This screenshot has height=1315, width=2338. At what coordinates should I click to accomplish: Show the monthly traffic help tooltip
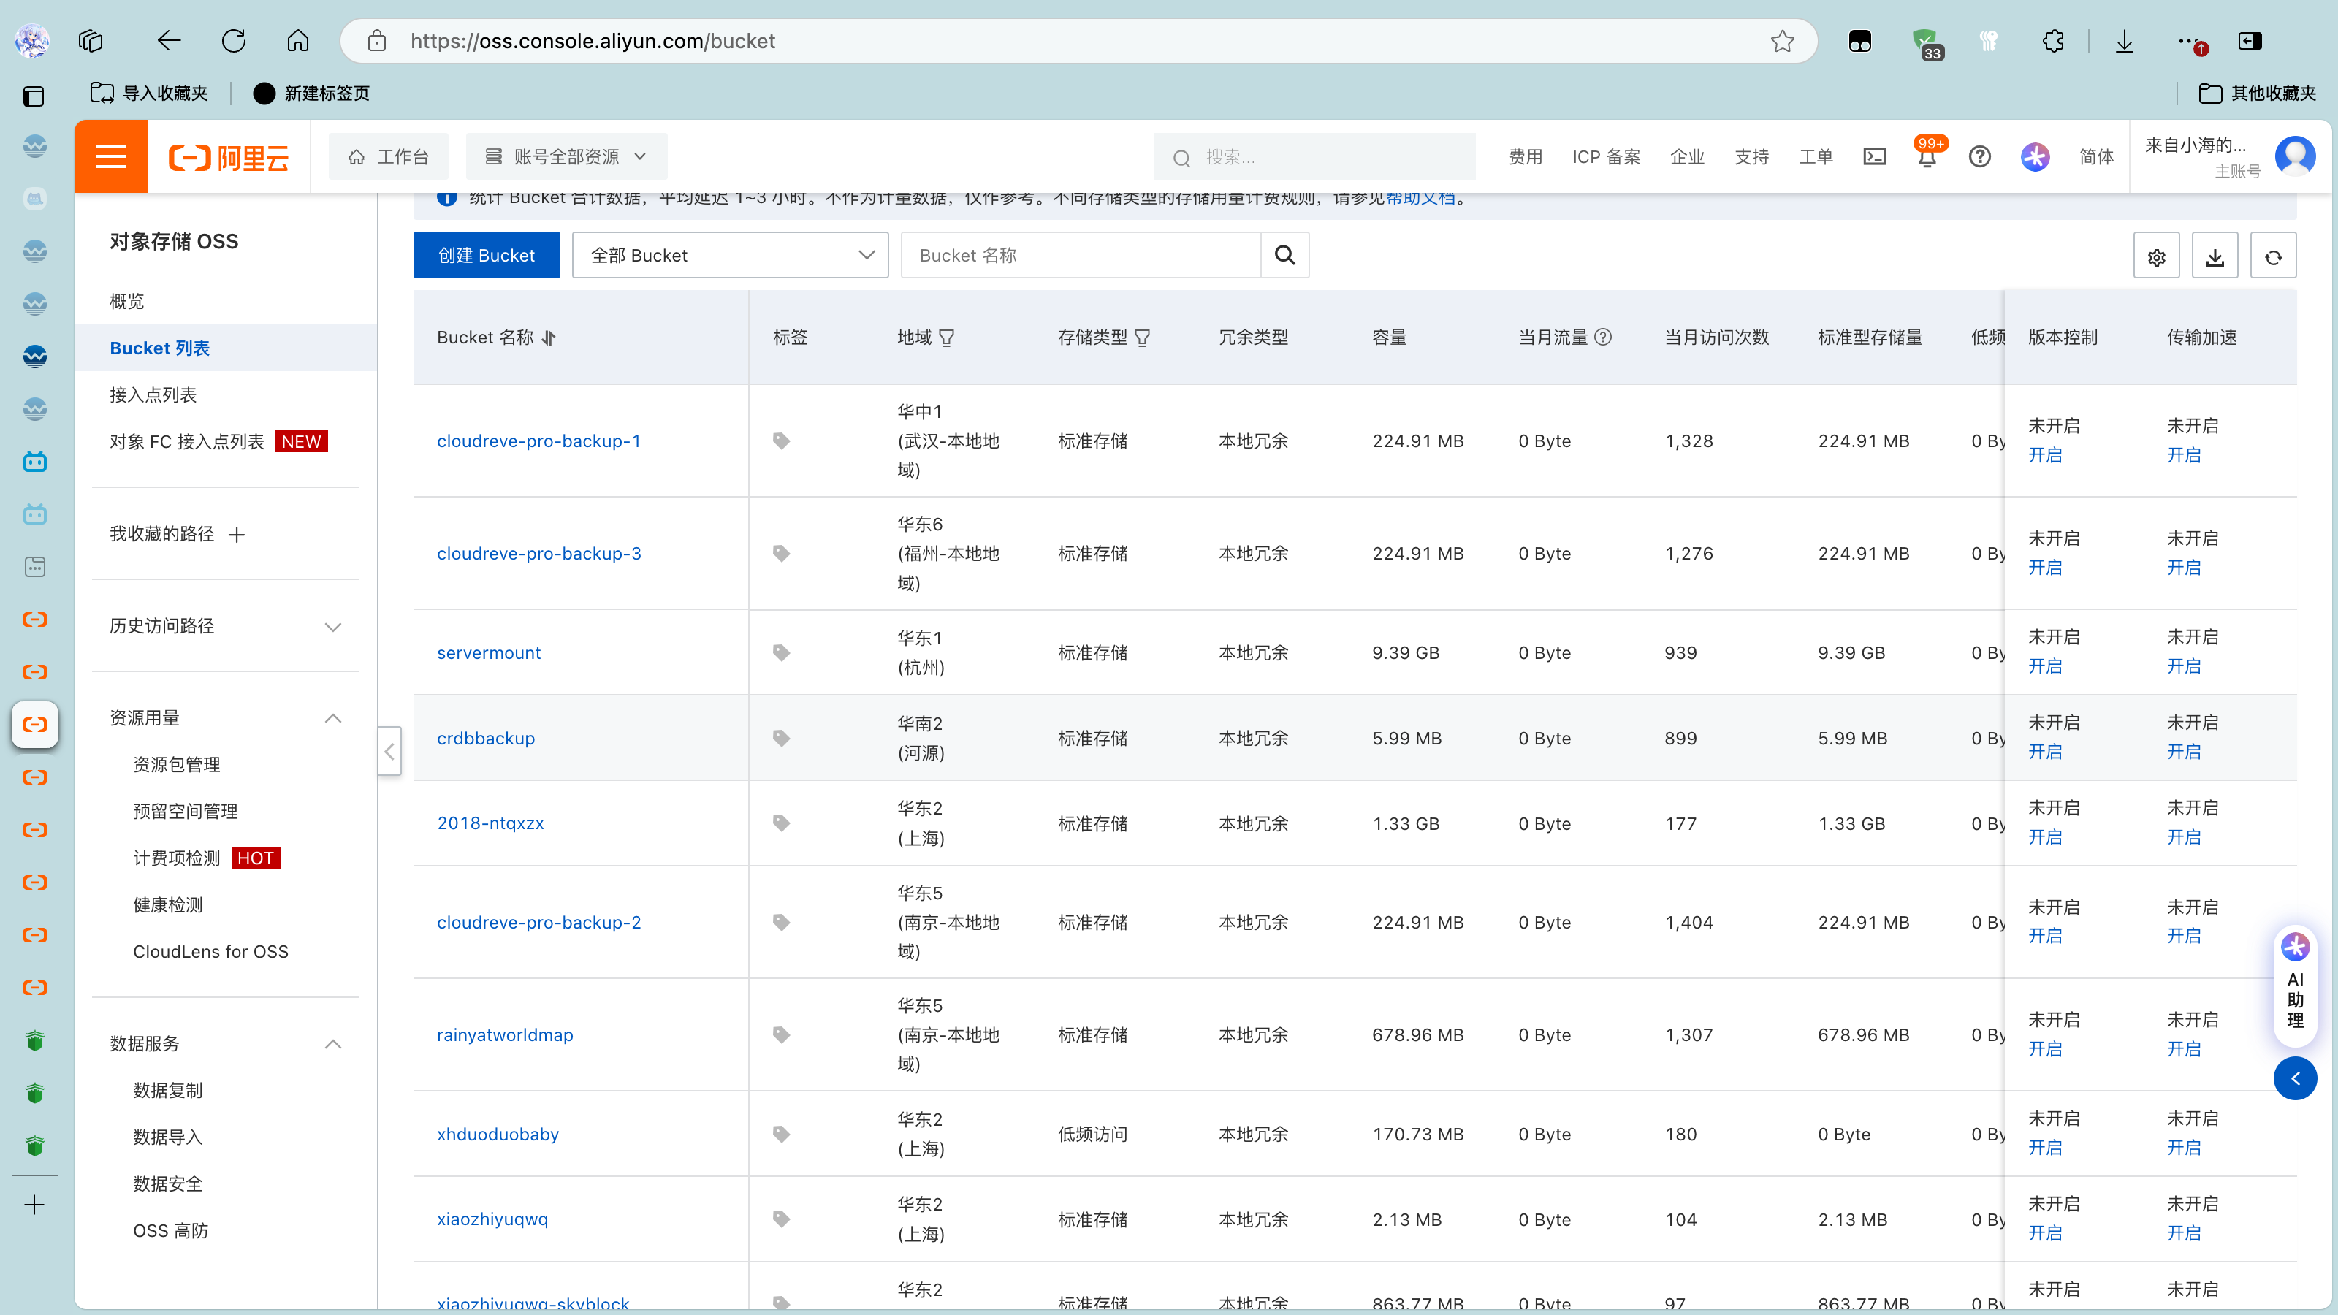1603,337
